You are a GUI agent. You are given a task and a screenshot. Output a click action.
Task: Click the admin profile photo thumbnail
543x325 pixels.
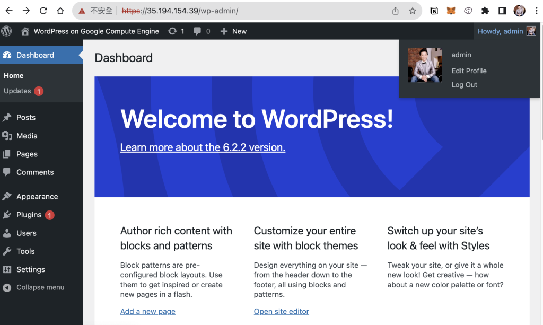click(x=425, y=65)
